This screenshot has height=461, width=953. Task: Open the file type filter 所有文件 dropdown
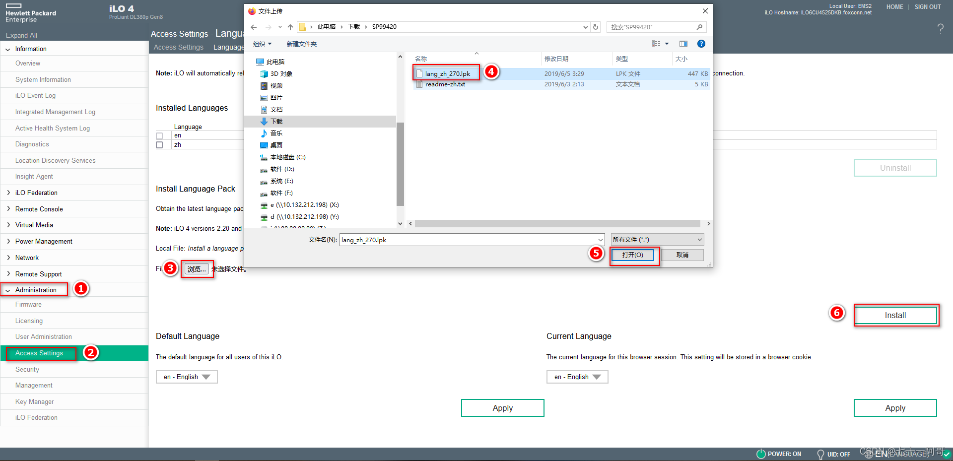657,240
